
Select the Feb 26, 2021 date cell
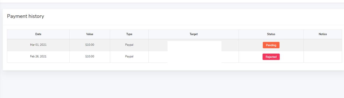[x=38, y=57]
